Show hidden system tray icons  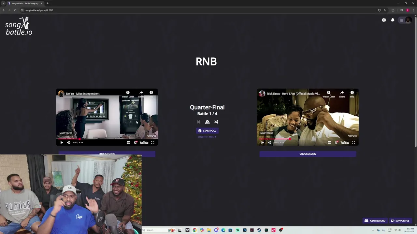pyautogui.click(x=373, y=230)
